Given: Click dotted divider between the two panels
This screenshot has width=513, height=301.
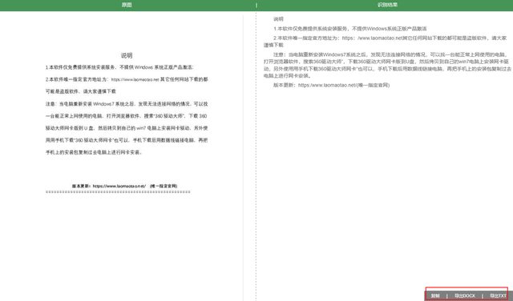Looking at the screenshot, I should pyautogui.click(x=256, y=157).
